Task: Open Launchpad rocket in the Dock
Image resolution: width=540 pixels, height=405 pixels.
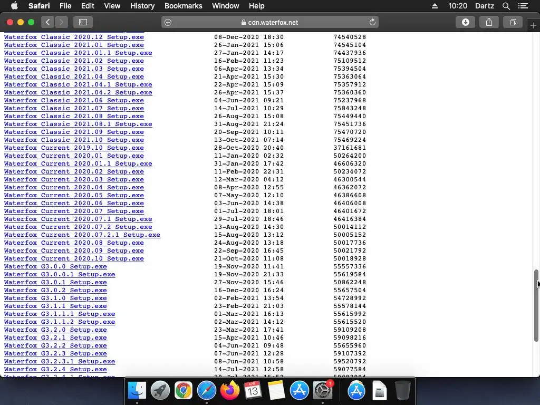Action: tap(160, 391)
